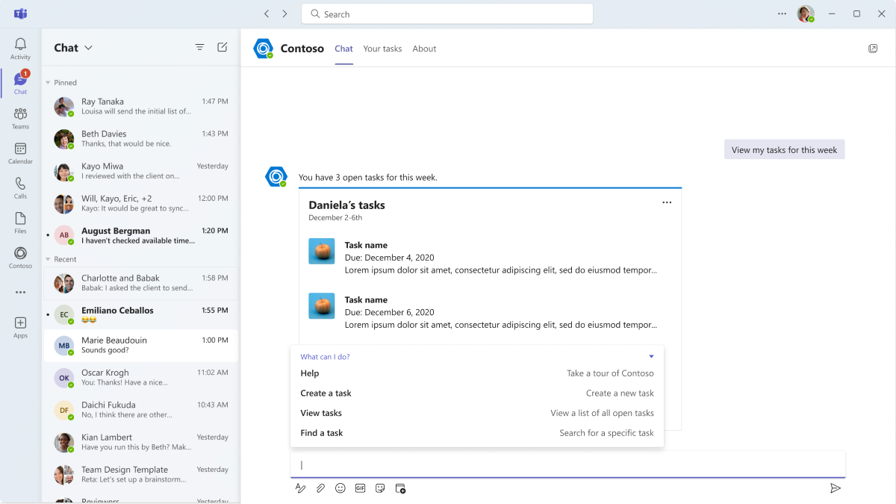Choose 'Find a task' from command list
Image resolution: width=896 pixels, height=504 pixels.
point(321,433)
